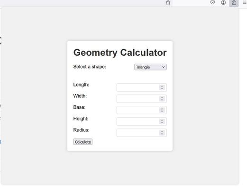
Task: Open the Extensions puzzle-piece icon
Action: pos(234,3)
